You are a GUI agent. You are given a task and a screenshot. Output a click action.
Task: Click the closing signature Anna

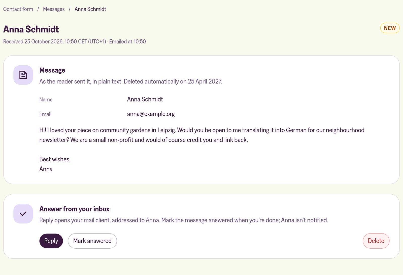click(x=46, y=169)
